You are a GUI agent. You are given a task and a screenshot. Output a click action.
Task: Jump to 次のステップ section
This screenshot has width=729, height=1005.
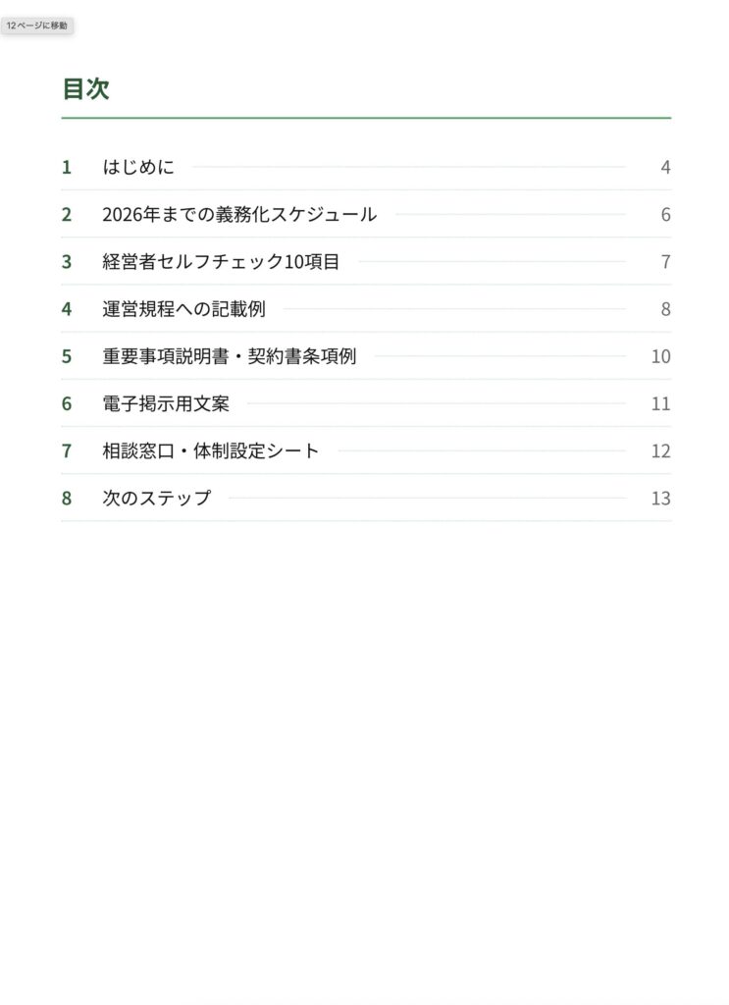[366, 499]
